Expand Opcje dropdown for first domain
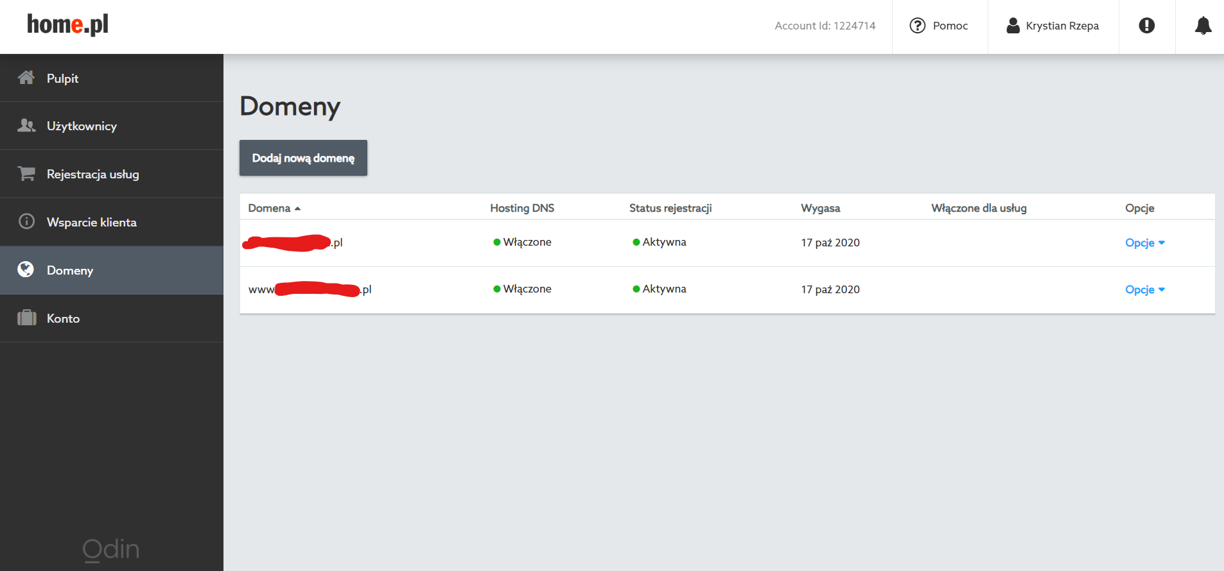Viewport: 1224px width, 571px height. tap(1145, 243)
